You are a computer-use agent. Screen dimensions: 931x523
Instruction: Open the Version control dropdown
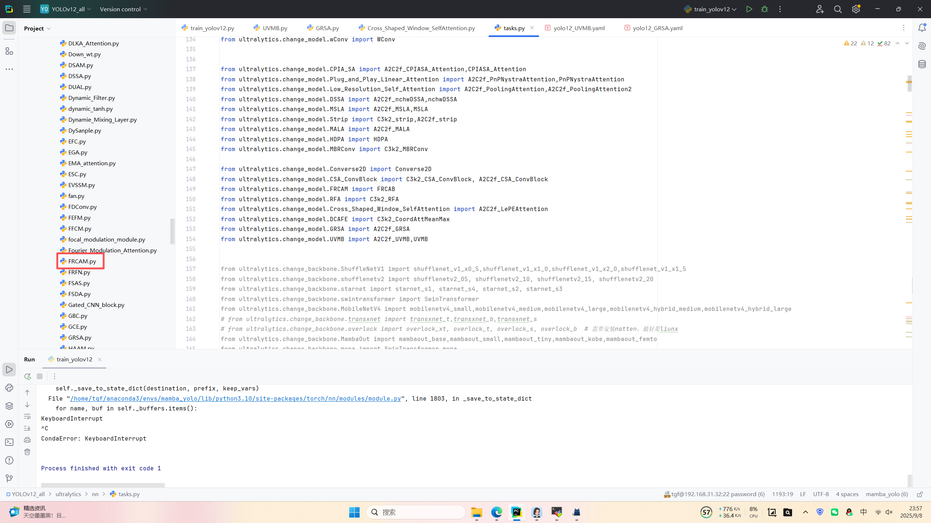click(124, 9)
